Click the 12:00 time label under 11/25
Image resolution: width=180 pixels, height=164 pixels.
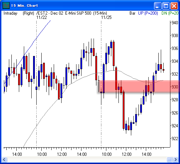pyautogui.click(x=127, y=154)
